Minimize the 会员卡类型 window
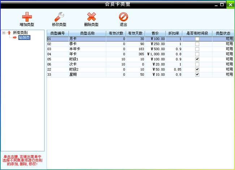 point(215,5)
